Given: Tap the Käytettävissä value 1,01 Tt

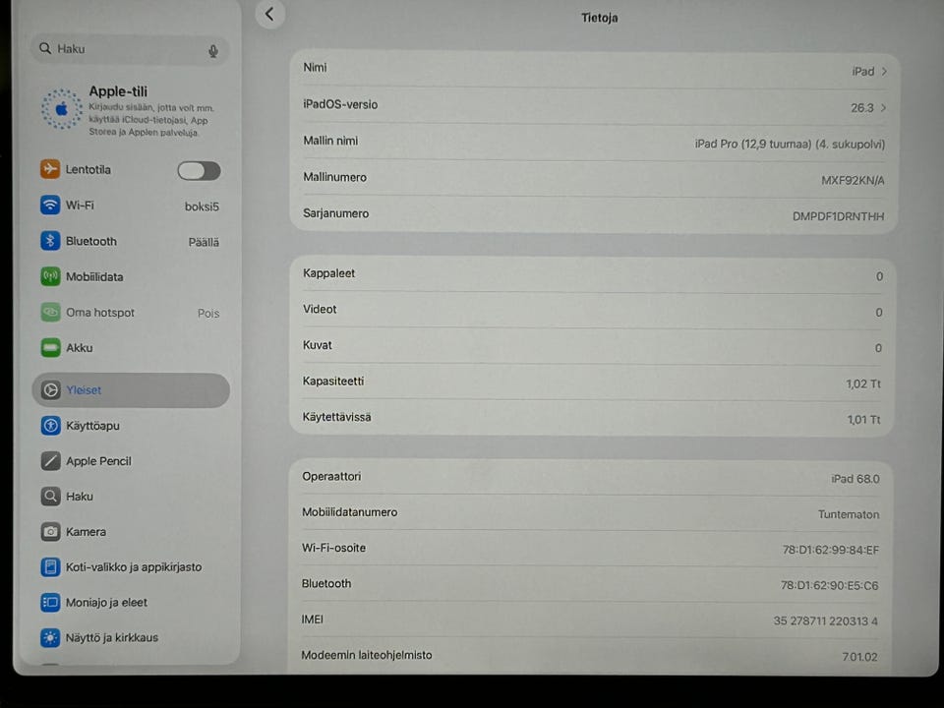Looking at the screenshot, I should (x=864, y=419).
